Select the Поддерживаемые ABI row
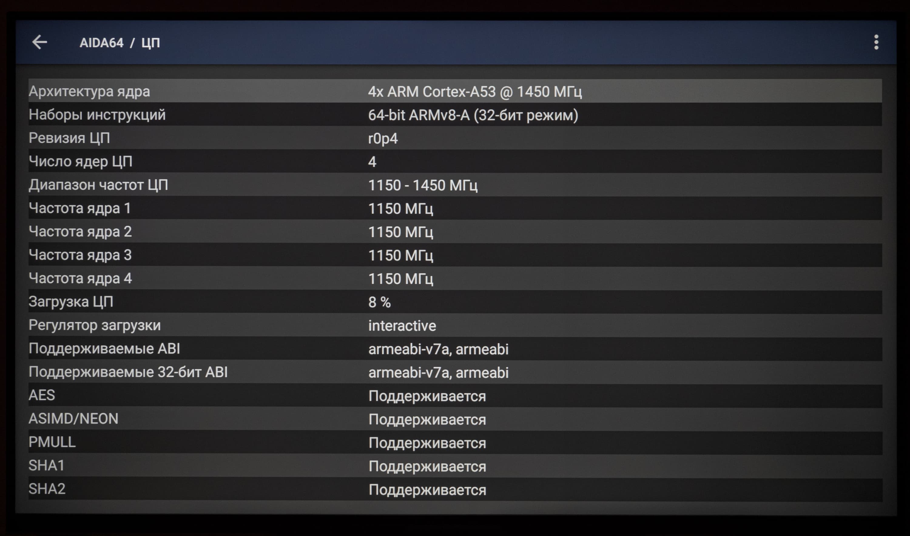This screenshot has width=910, height=536. (x=455, y=349)
